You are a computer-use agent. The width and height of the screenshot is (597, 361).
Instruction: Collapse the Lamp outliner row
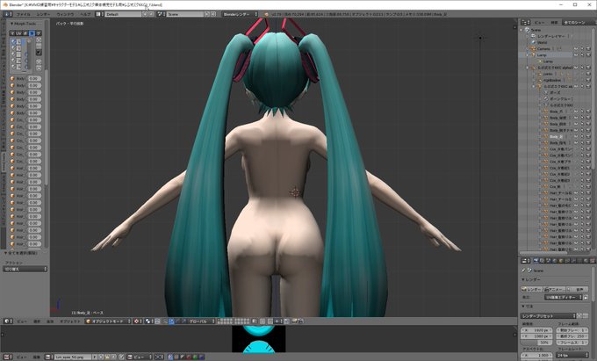[x=528, y=54]
